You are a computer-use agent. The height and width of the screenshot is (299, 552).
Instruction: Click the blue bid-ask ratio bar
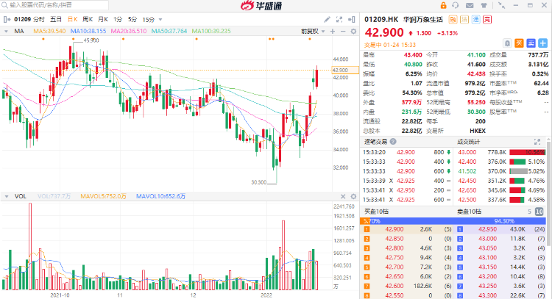click(x=453, y=221)
